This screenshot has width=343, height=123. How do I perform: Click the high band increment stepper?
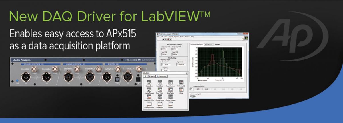point(176,64)
